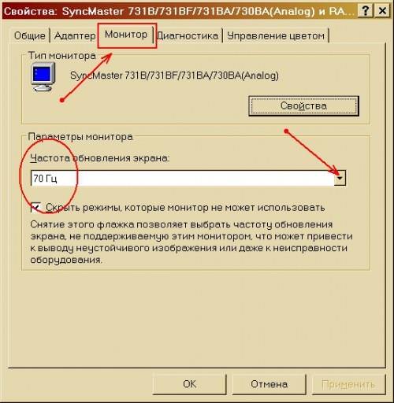Viewport: 394px width, 403px height.
Task: Click the Свойства button
Action: point(303,105)
